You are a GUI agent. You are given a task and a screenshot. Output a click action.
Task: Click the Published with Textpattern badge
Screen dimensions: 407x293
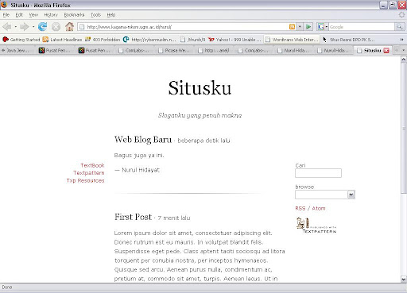tap(316, 226)
